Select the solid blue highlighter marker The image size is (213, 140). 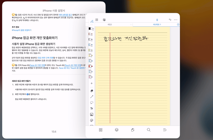[x=91, y=61]
